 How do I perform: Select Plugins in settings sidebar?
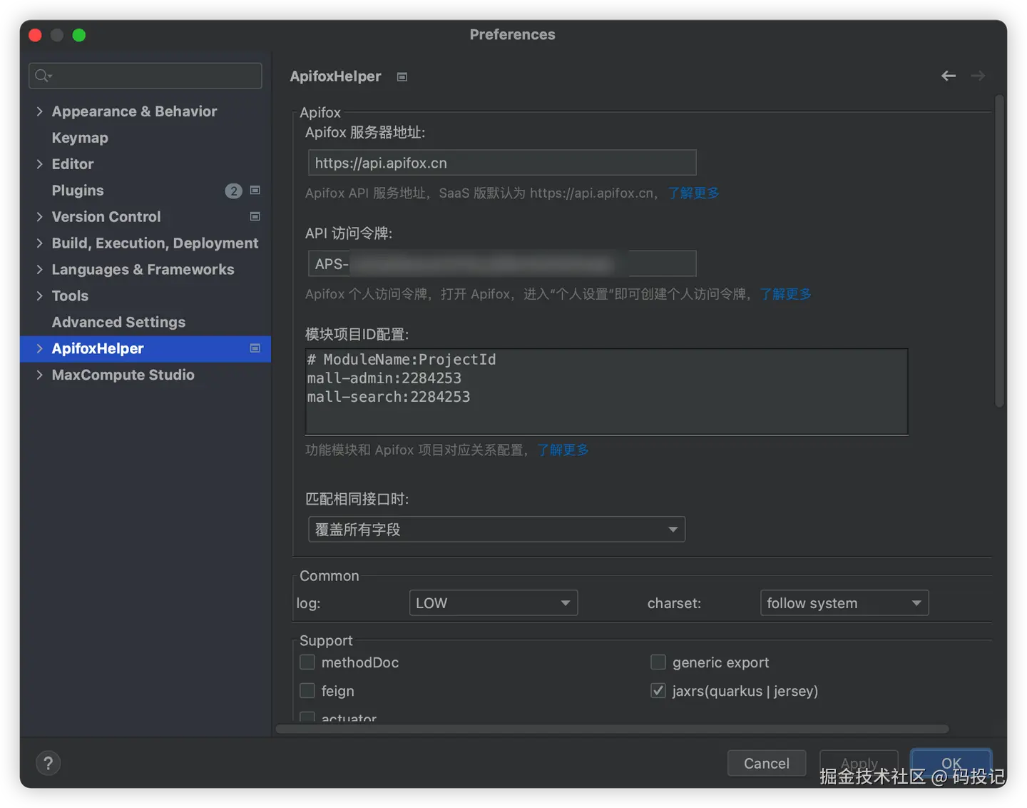coord(78,191)
